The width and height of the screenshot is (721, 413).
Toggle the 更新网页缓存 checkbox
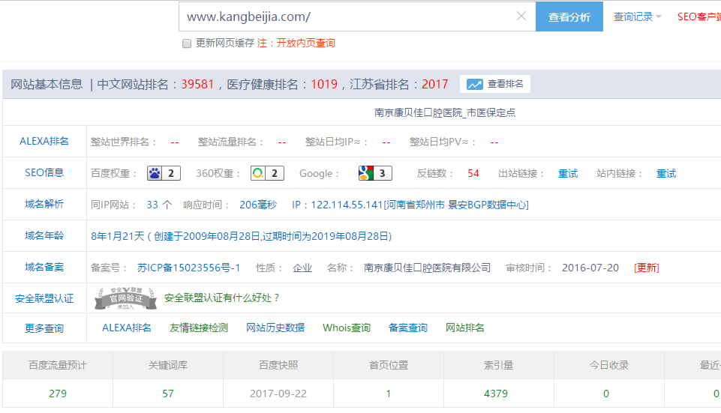coord(187,43)
